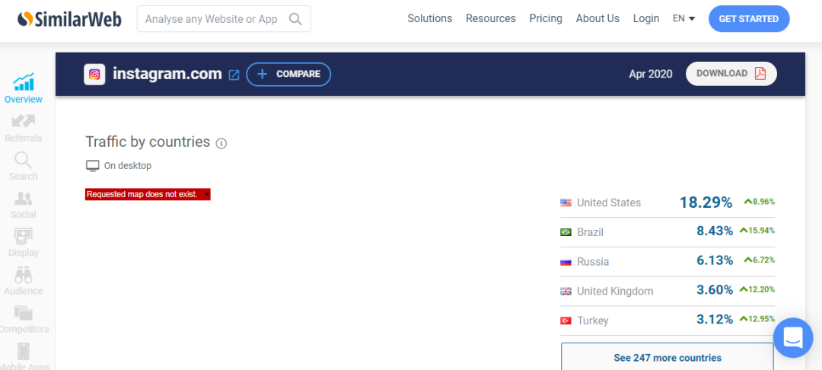This screenshot has height=370, width=822.
Task: Open the Display sidebar section
Action: [x=24, y=243]
